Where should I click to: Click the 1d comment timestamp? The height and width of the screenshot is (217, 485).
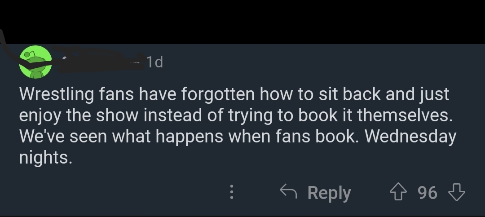coord(154,62)
